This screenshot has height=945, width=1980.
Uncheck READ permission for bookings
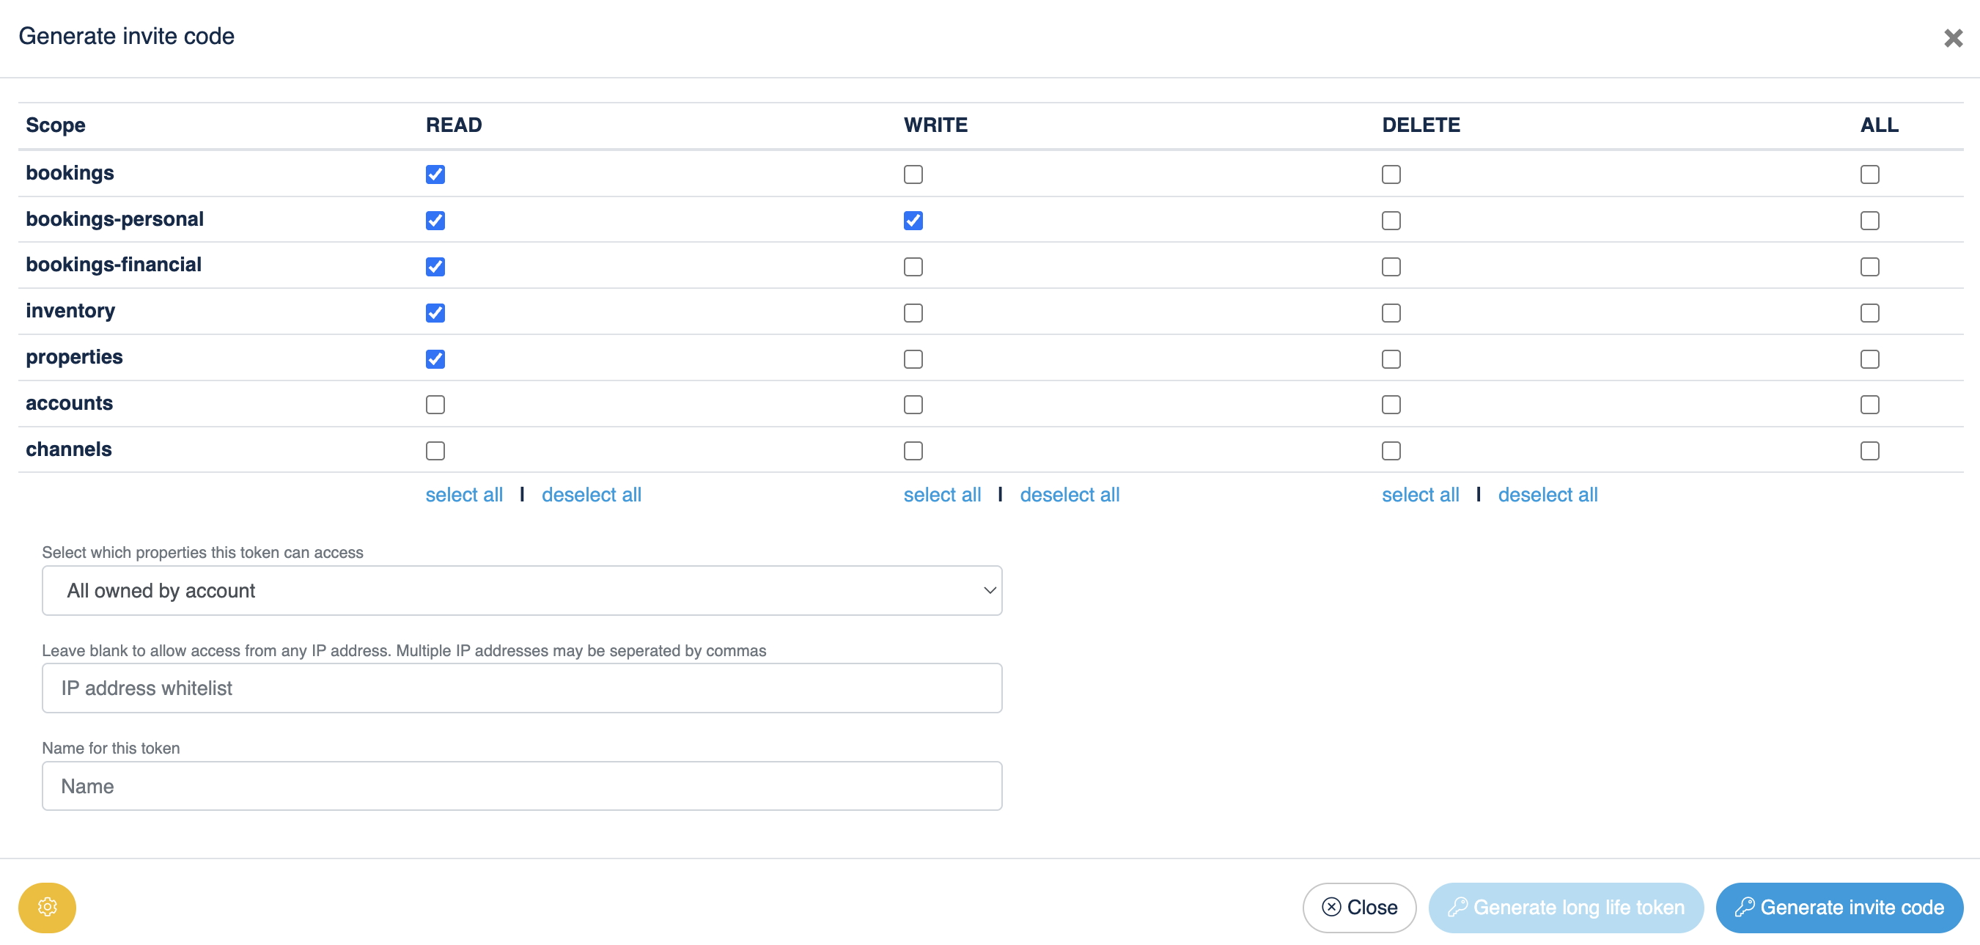point(435,174)
